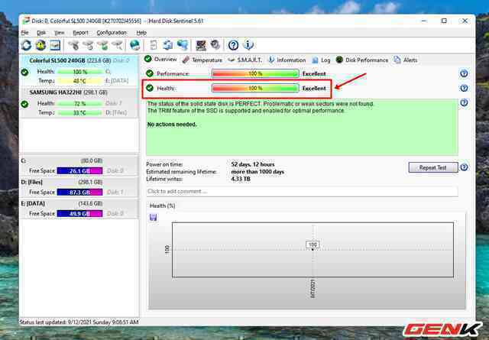
Task: Click the blue monitors toolbar icon
Action: [183, 46]
